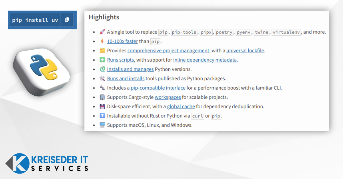The image size is (343, 179).
Task: Open the 10-100x faster link
Action: coord(122,41)
